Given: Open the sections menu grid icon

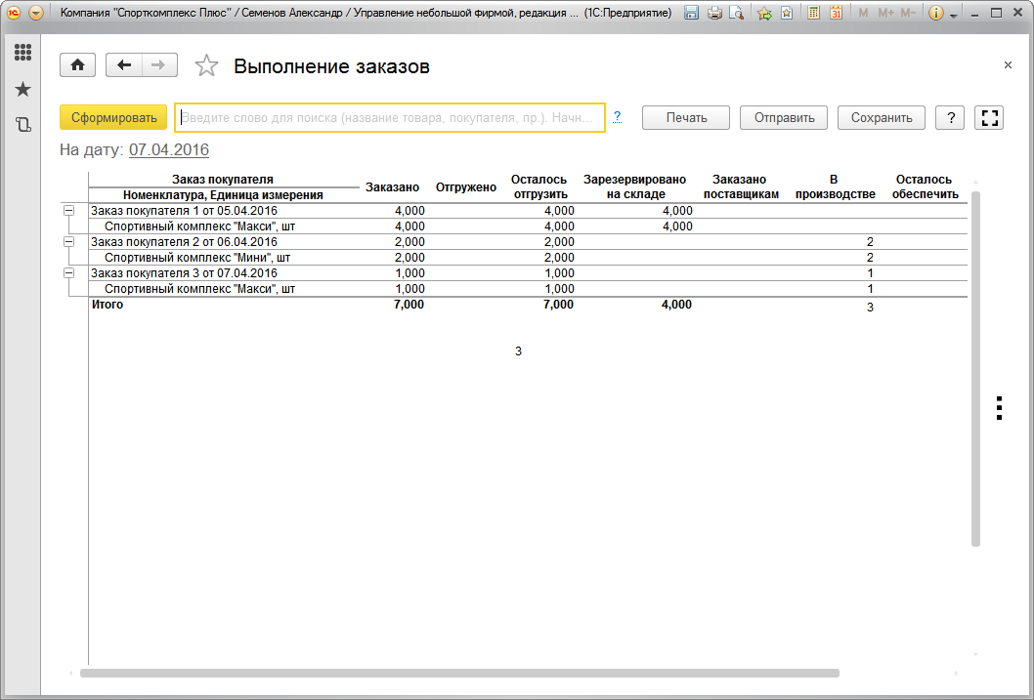Looking at the screenshot, I should click(22, 53).
